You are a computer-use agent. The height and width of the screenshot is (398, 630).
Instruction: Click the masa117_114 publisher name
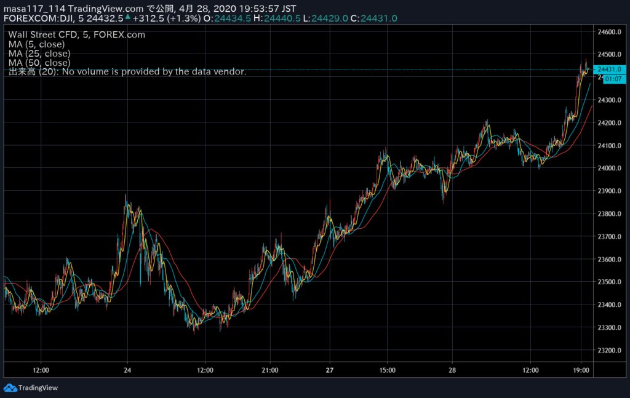pos(34,9)
